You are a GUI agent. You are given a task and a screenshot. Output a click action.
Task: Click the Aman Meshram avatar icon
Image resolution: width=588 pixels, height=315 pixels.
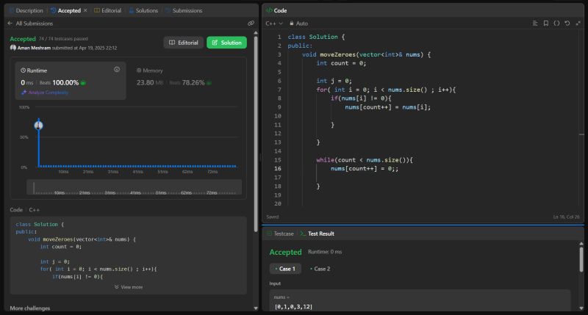[13, 48]
